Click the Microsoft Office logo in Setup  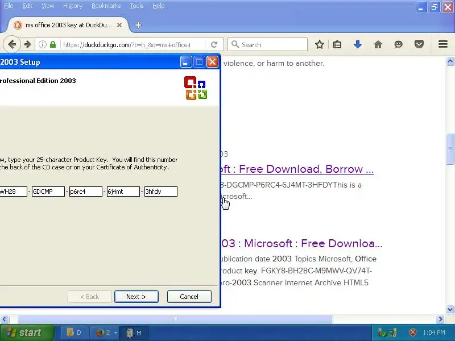196,88
